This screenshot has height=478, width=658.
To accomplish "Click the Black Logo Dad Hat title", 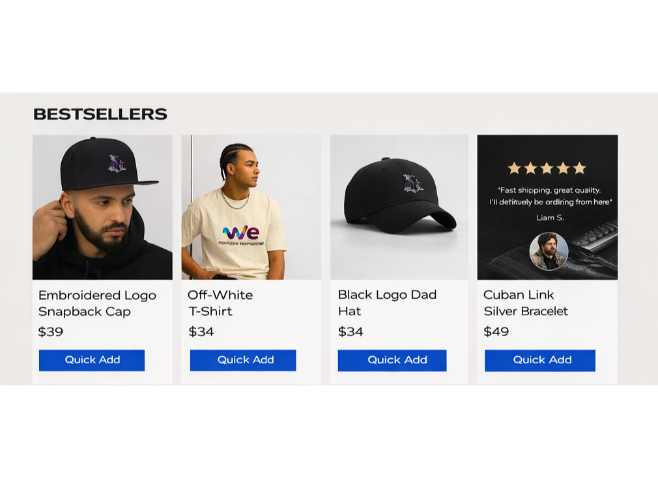I will (x=388, y=303).
